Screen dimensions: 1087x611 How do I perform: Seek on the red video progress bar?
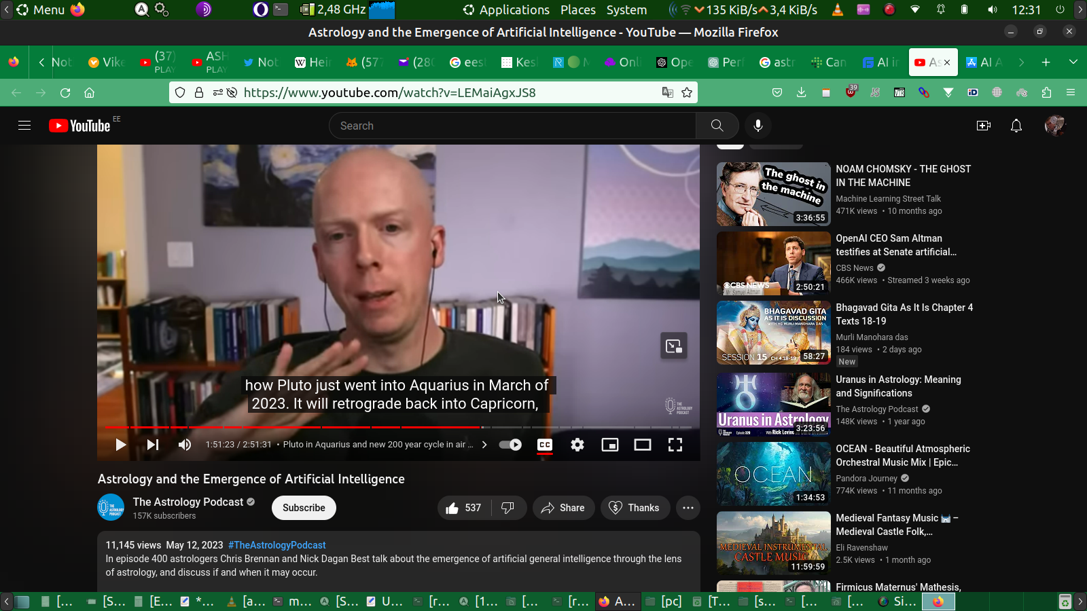tap(398, 427)
